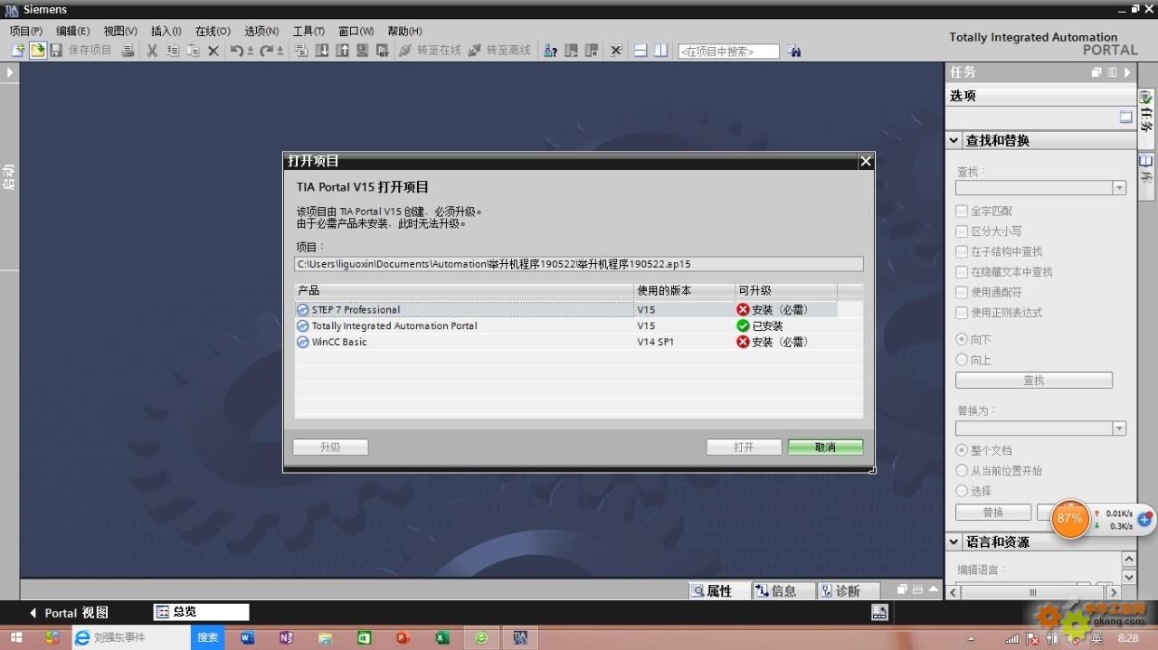Collapse the 任务 task card panel arrow
Image resolution: width=1158 pixels, height=650 pixels.
tap(1127, 72)
